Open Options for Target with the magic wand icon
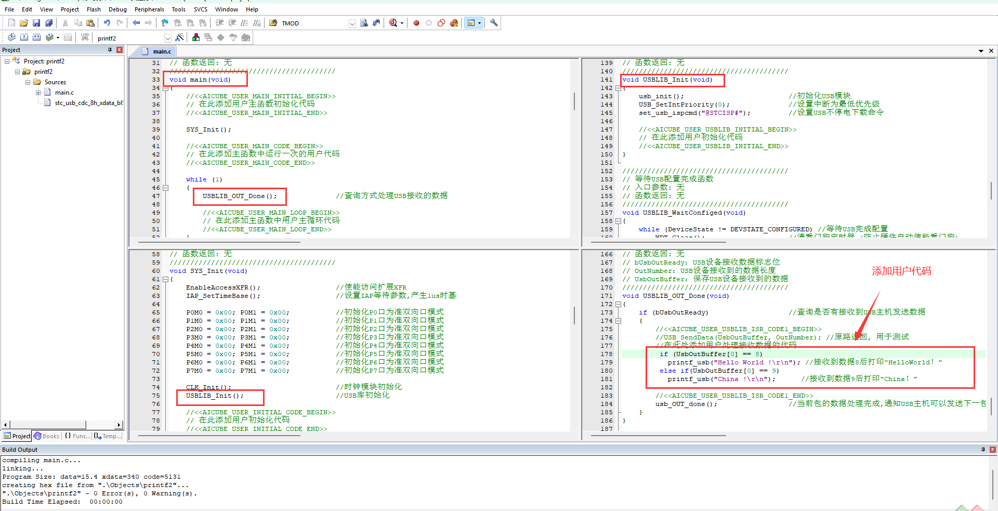Screen dimensions: 998x511 coord(179,37)
